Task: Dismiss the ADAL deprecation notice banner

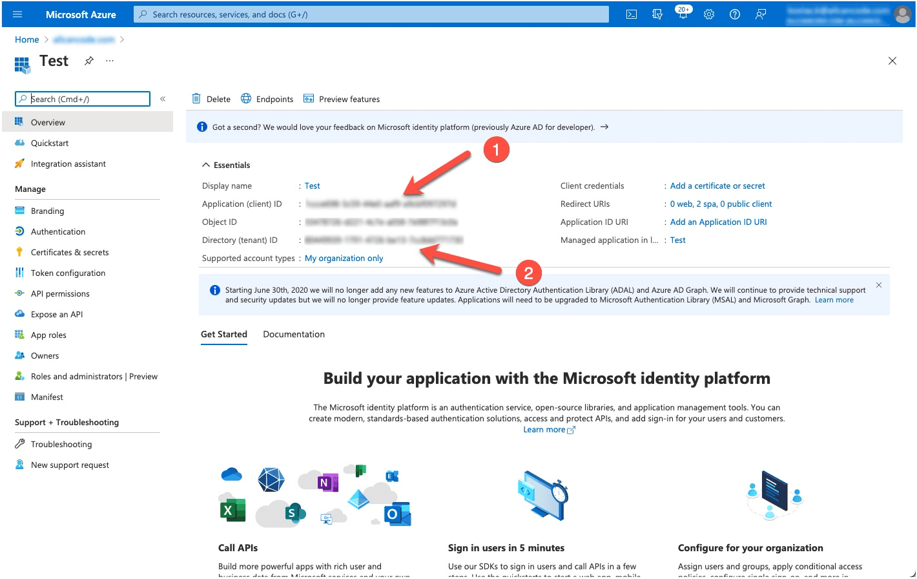Action: pyautogui.click(x=878, y=285)
